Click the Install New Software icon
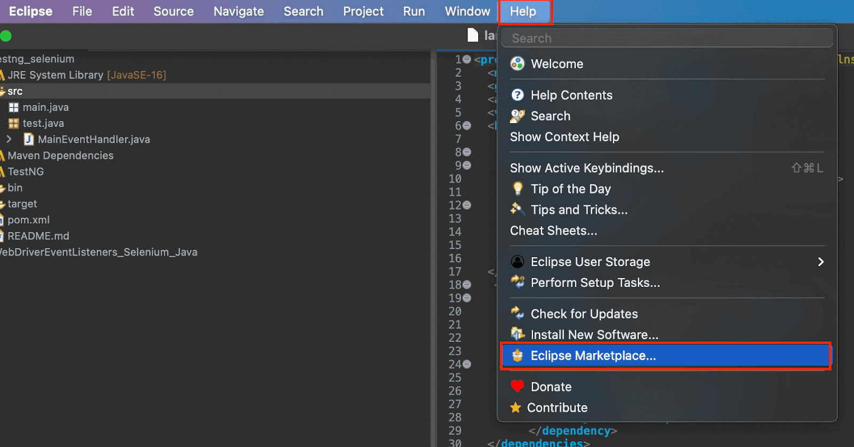The height and width of the screenshot is (447, 854). tap(517, 334)
